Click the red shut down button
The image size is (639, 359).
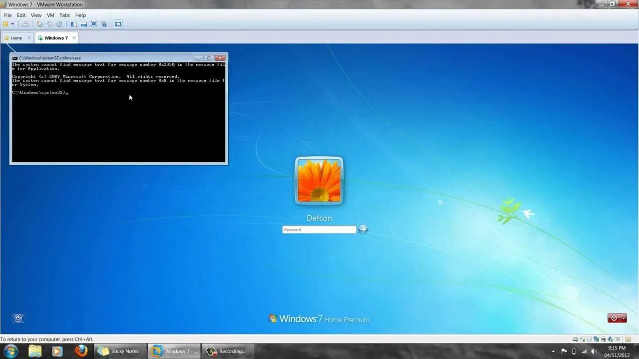(614, 318)
